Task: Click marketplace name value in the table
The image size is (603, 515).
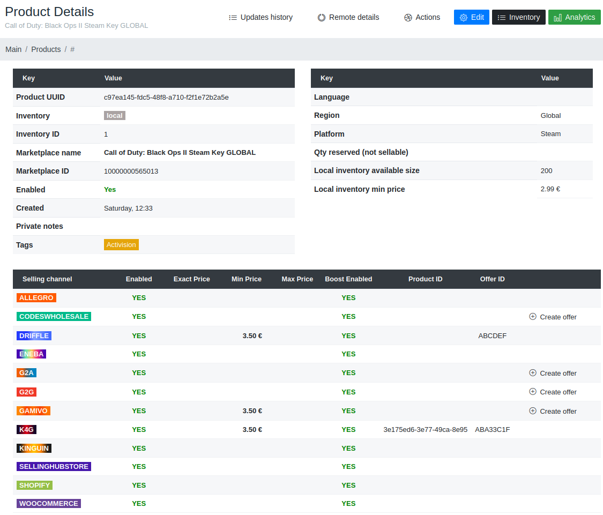Action: (180, 153)
